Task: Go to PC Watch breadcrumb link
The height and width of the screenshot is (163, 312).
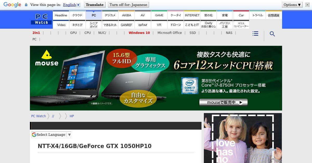Action: [38, 116]
